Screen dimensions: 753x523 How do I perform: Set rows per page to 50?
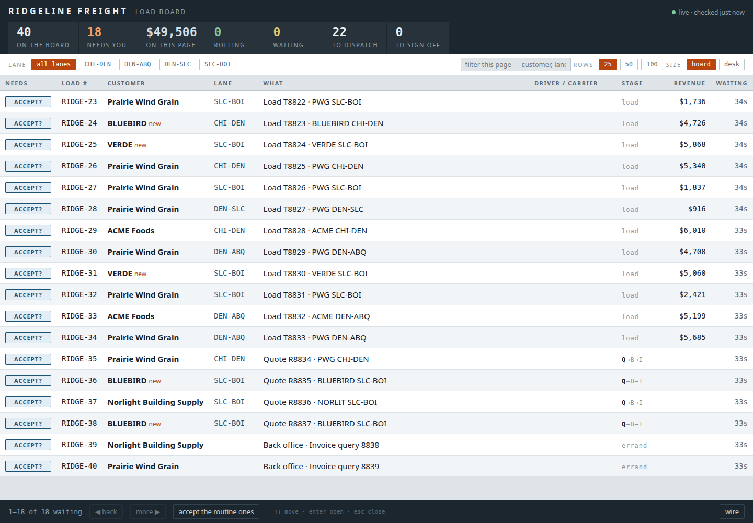point(629,64)
